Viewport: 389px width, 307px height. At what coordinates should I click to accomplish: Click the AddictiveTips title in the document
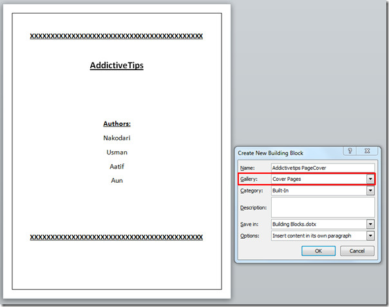tap(117, 66)
